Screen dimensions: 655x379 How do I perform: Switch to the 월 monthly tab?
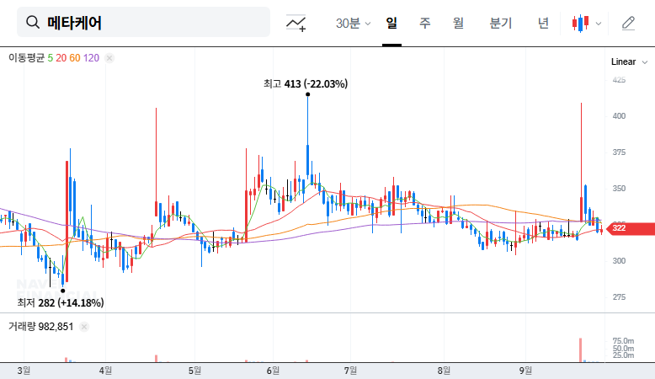click(x=458, y=23)
